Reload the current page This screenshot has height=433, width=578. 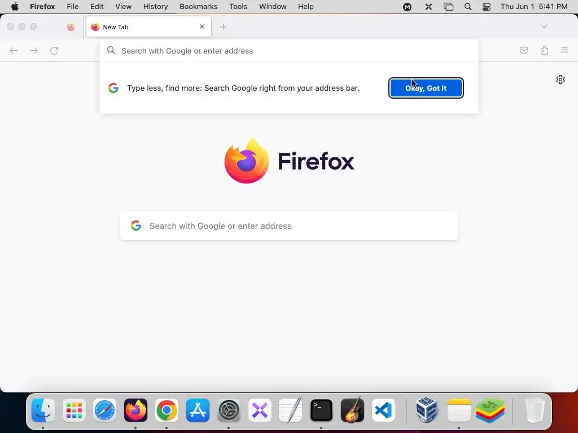(54, 50)
